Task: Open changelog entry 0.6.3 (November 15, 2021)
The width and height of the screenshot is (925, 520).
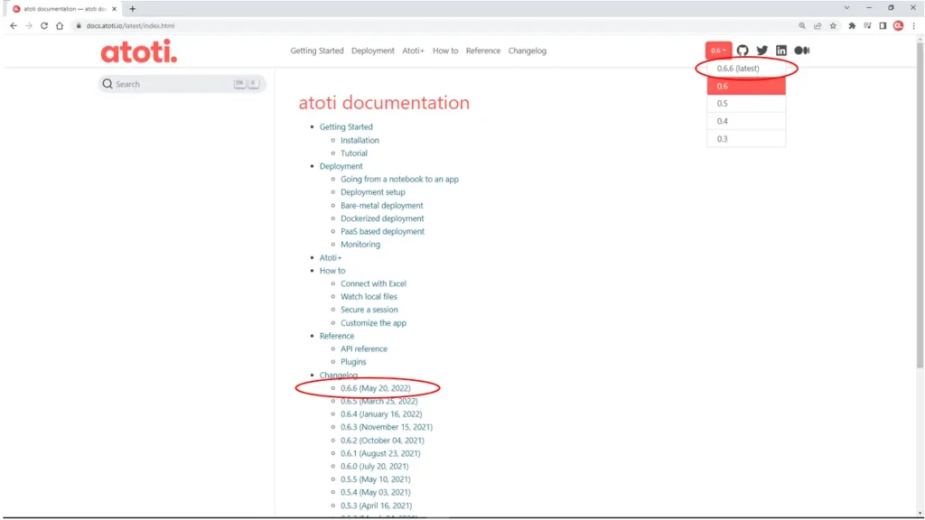Action: 387,427
